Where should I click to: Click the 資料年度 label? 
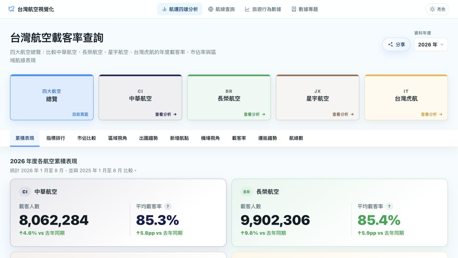coord(423,33)
